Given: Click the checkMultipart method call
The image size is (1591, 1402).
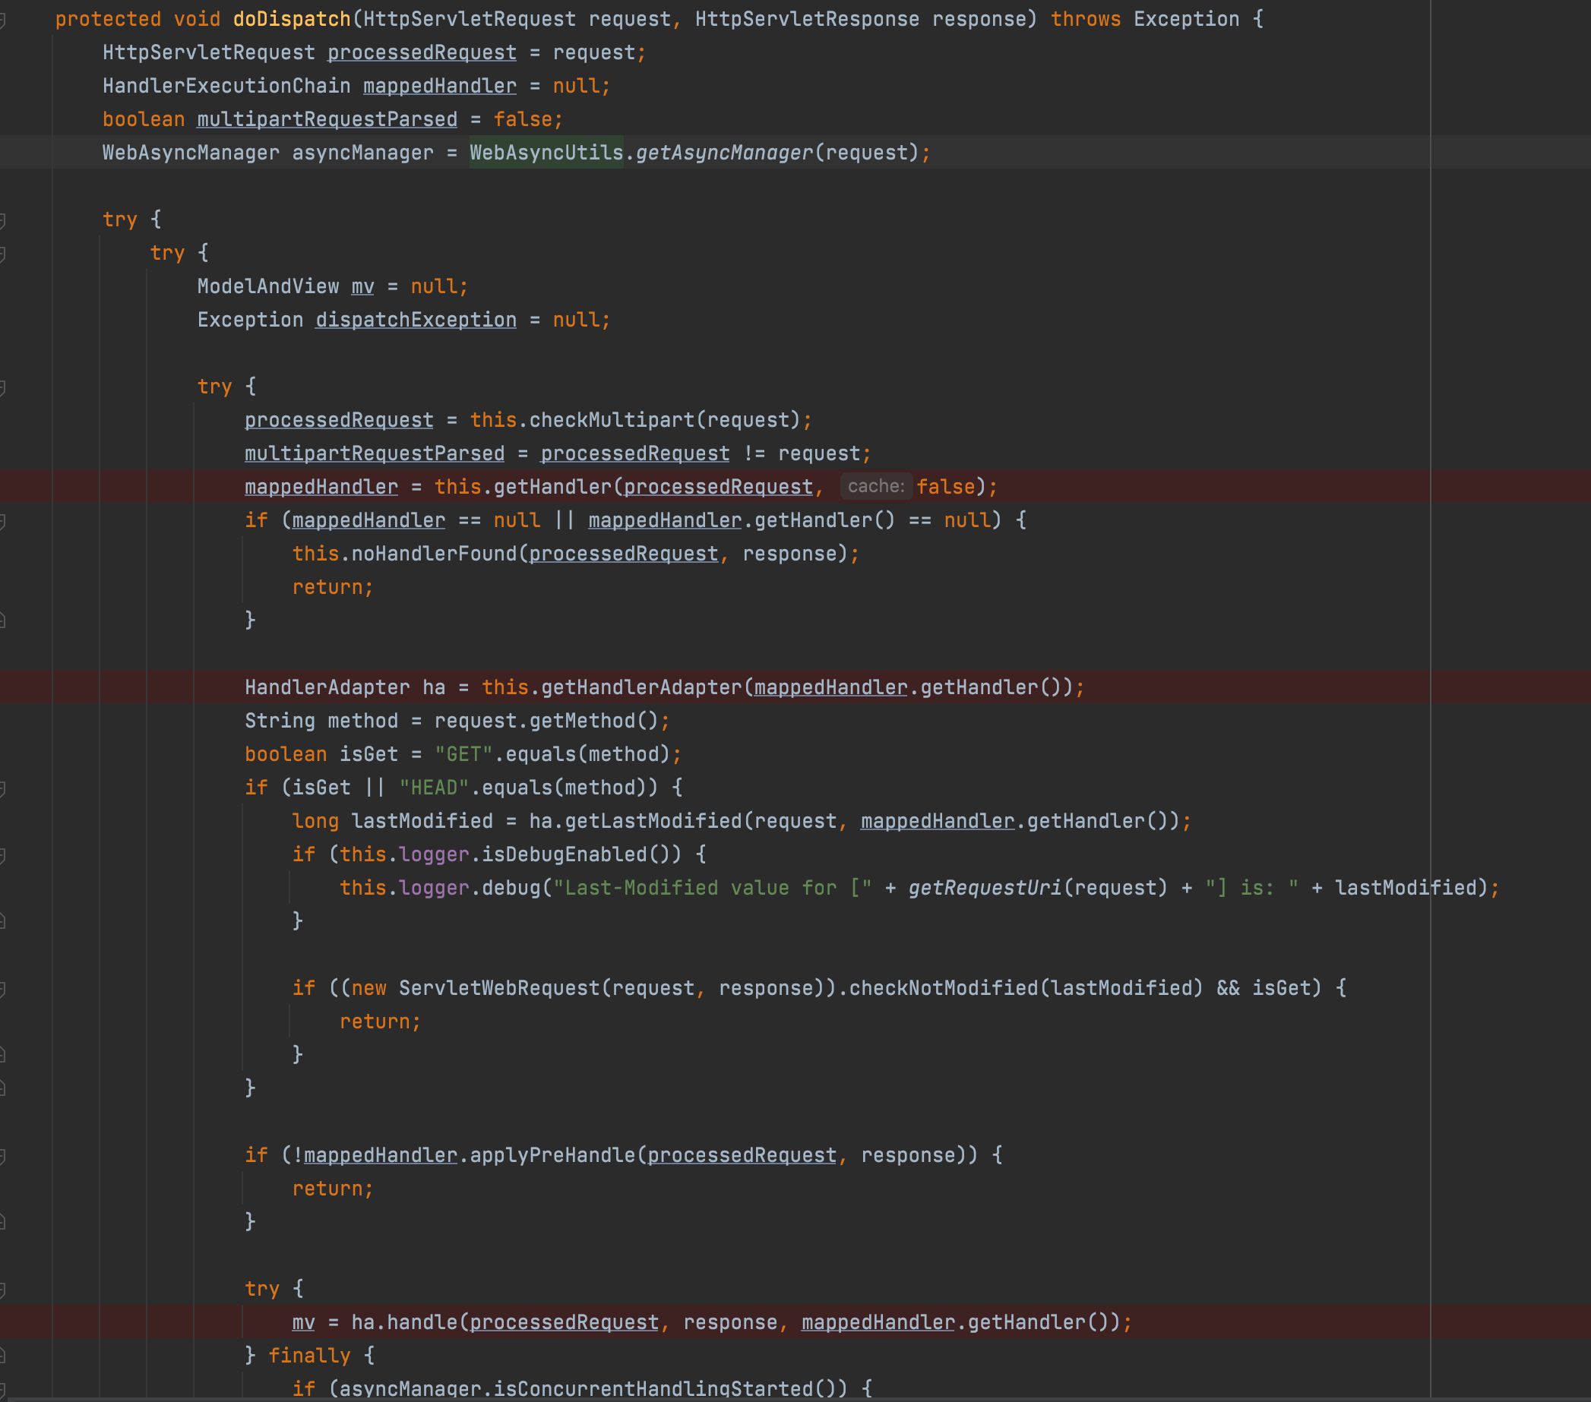Looking at the screenshot, I should pos(612,421).
